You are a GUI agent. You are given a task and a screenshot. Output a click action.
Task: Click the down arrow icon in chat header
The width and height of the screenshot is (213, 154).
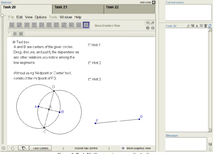(x=197, y=25)
